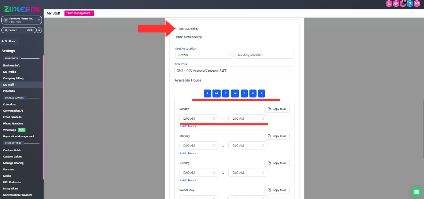Open Conversation Providers settings
424x199 pixels.
[x=18, y=195]
